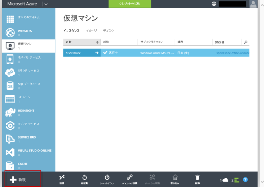Switch to the イメージ tab
This screenshot has height=187, width=264.
[91, 31]
